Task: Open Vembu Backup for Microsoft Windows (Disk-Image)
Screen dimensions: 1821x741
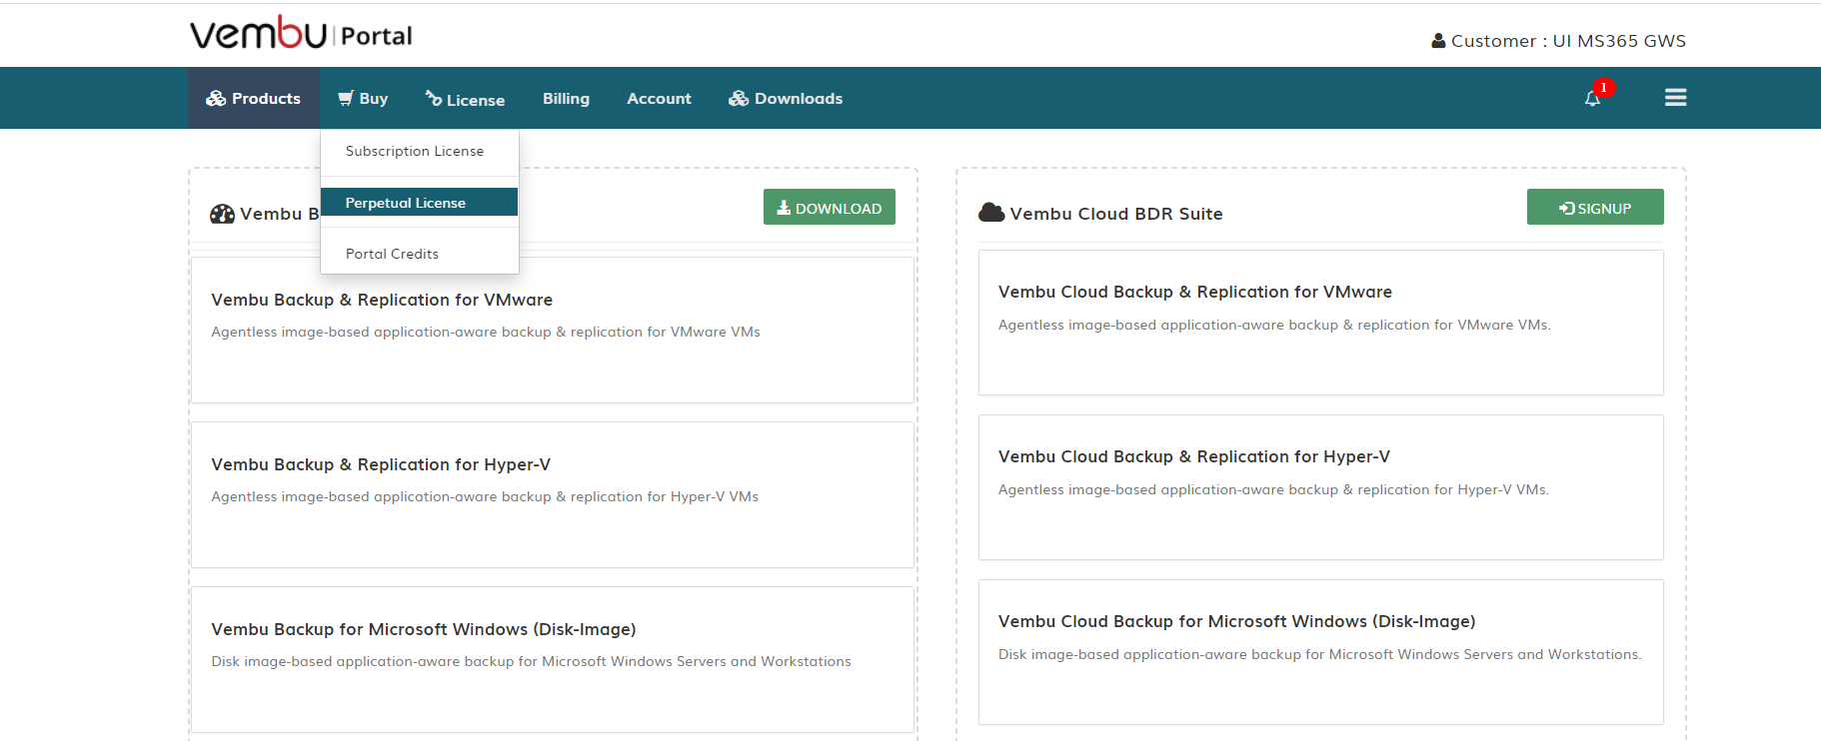Action: point(553,660)
